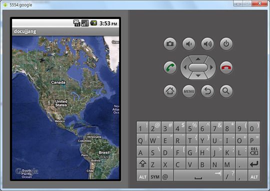Close the emulator window
Viewport: 270px width, 191px height.
click(x=259, y=3)
